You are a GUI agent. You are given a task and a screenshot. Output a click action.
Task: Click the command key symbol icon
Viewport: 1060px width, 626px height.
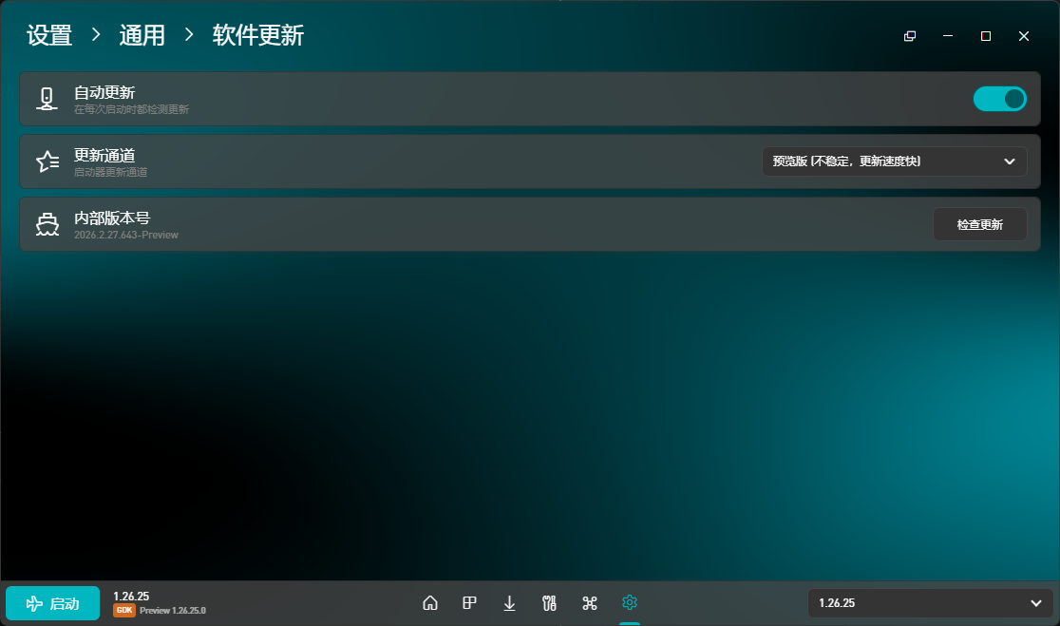click(589, 603)
